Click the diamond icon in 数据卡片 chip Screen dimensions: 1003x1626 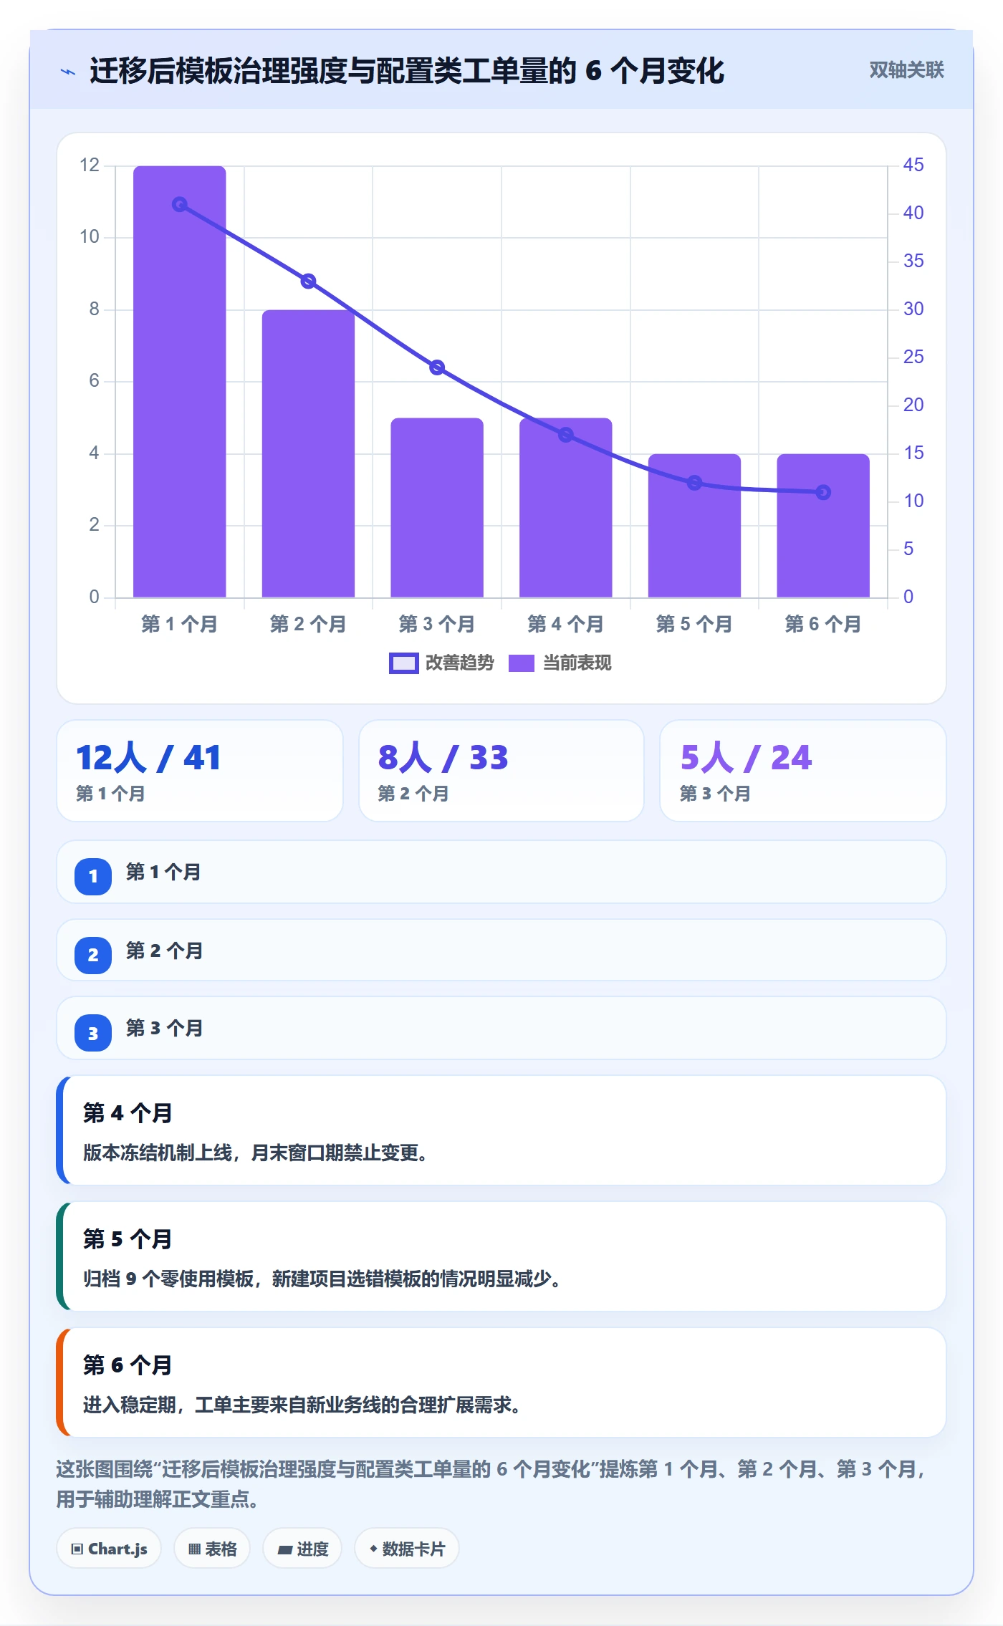(x=373, y=1549)
